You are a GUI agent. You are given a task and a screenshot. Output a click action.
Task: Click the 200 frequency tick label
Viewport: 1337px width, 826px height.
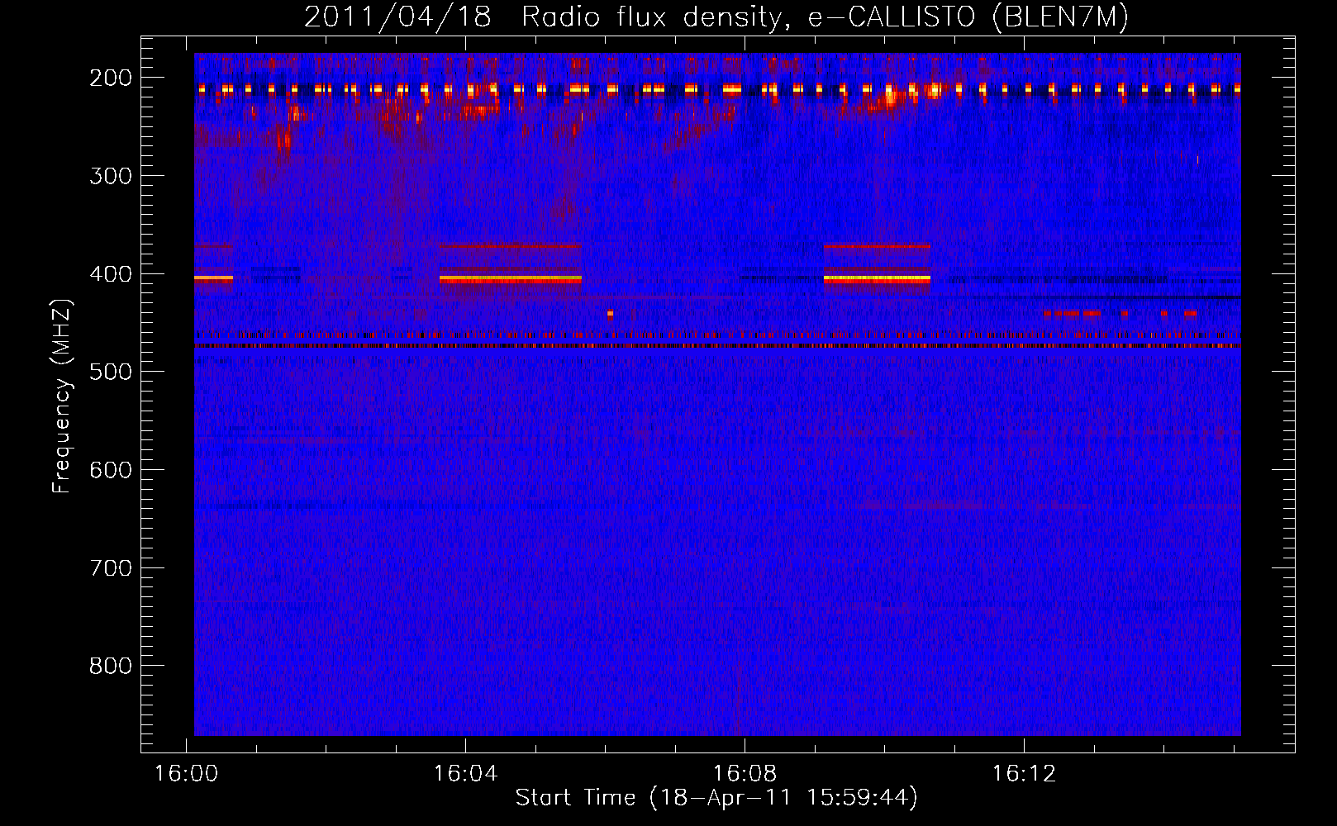point(111,78)
